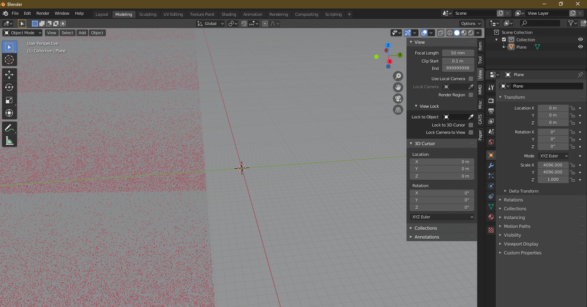Open the Render menu
This screenshot has width=587, height=307.
point(43,14)
